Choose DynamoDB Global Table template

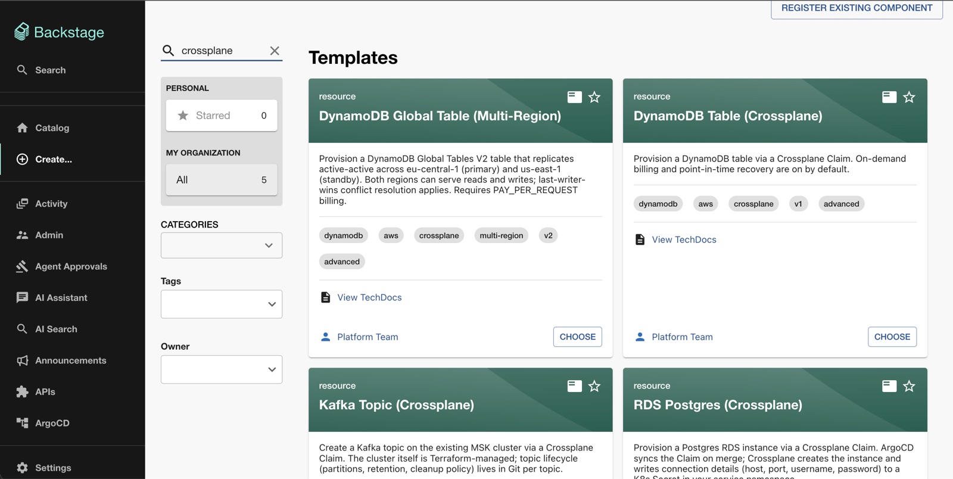578,337
